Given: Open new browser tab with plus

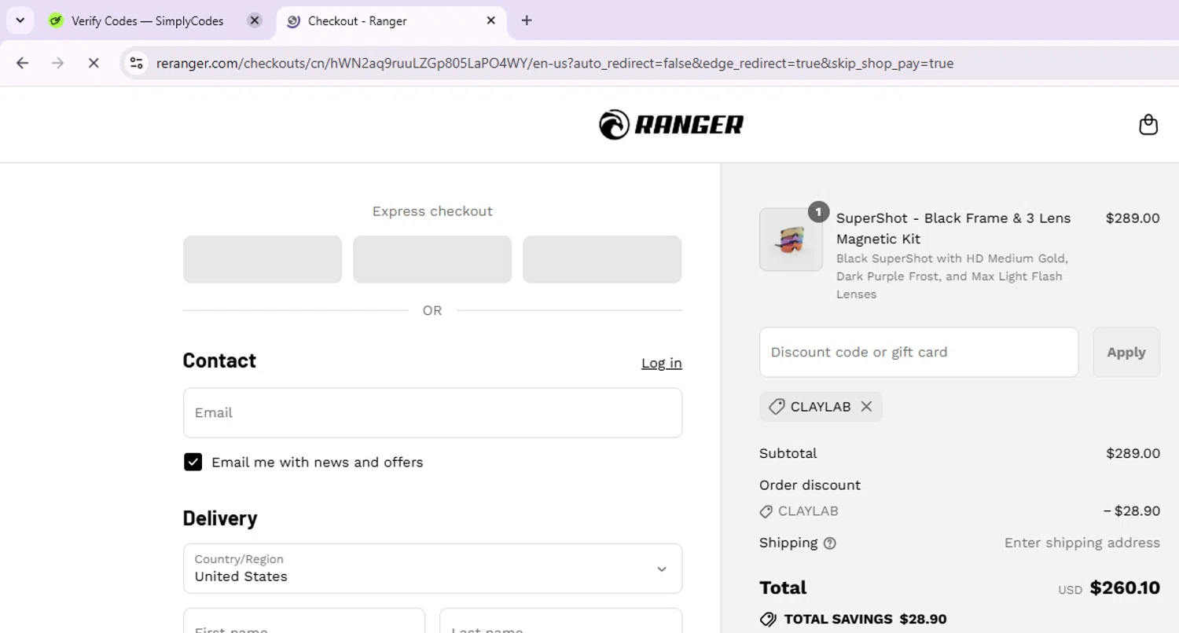Looking at the screenshot, I should coord(527,20).
